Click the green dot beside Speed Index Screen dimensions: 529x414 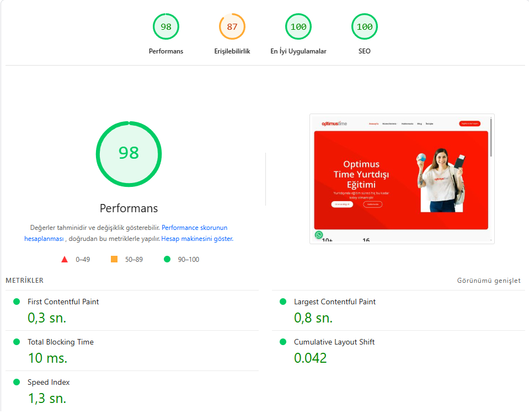click(17, 382)
